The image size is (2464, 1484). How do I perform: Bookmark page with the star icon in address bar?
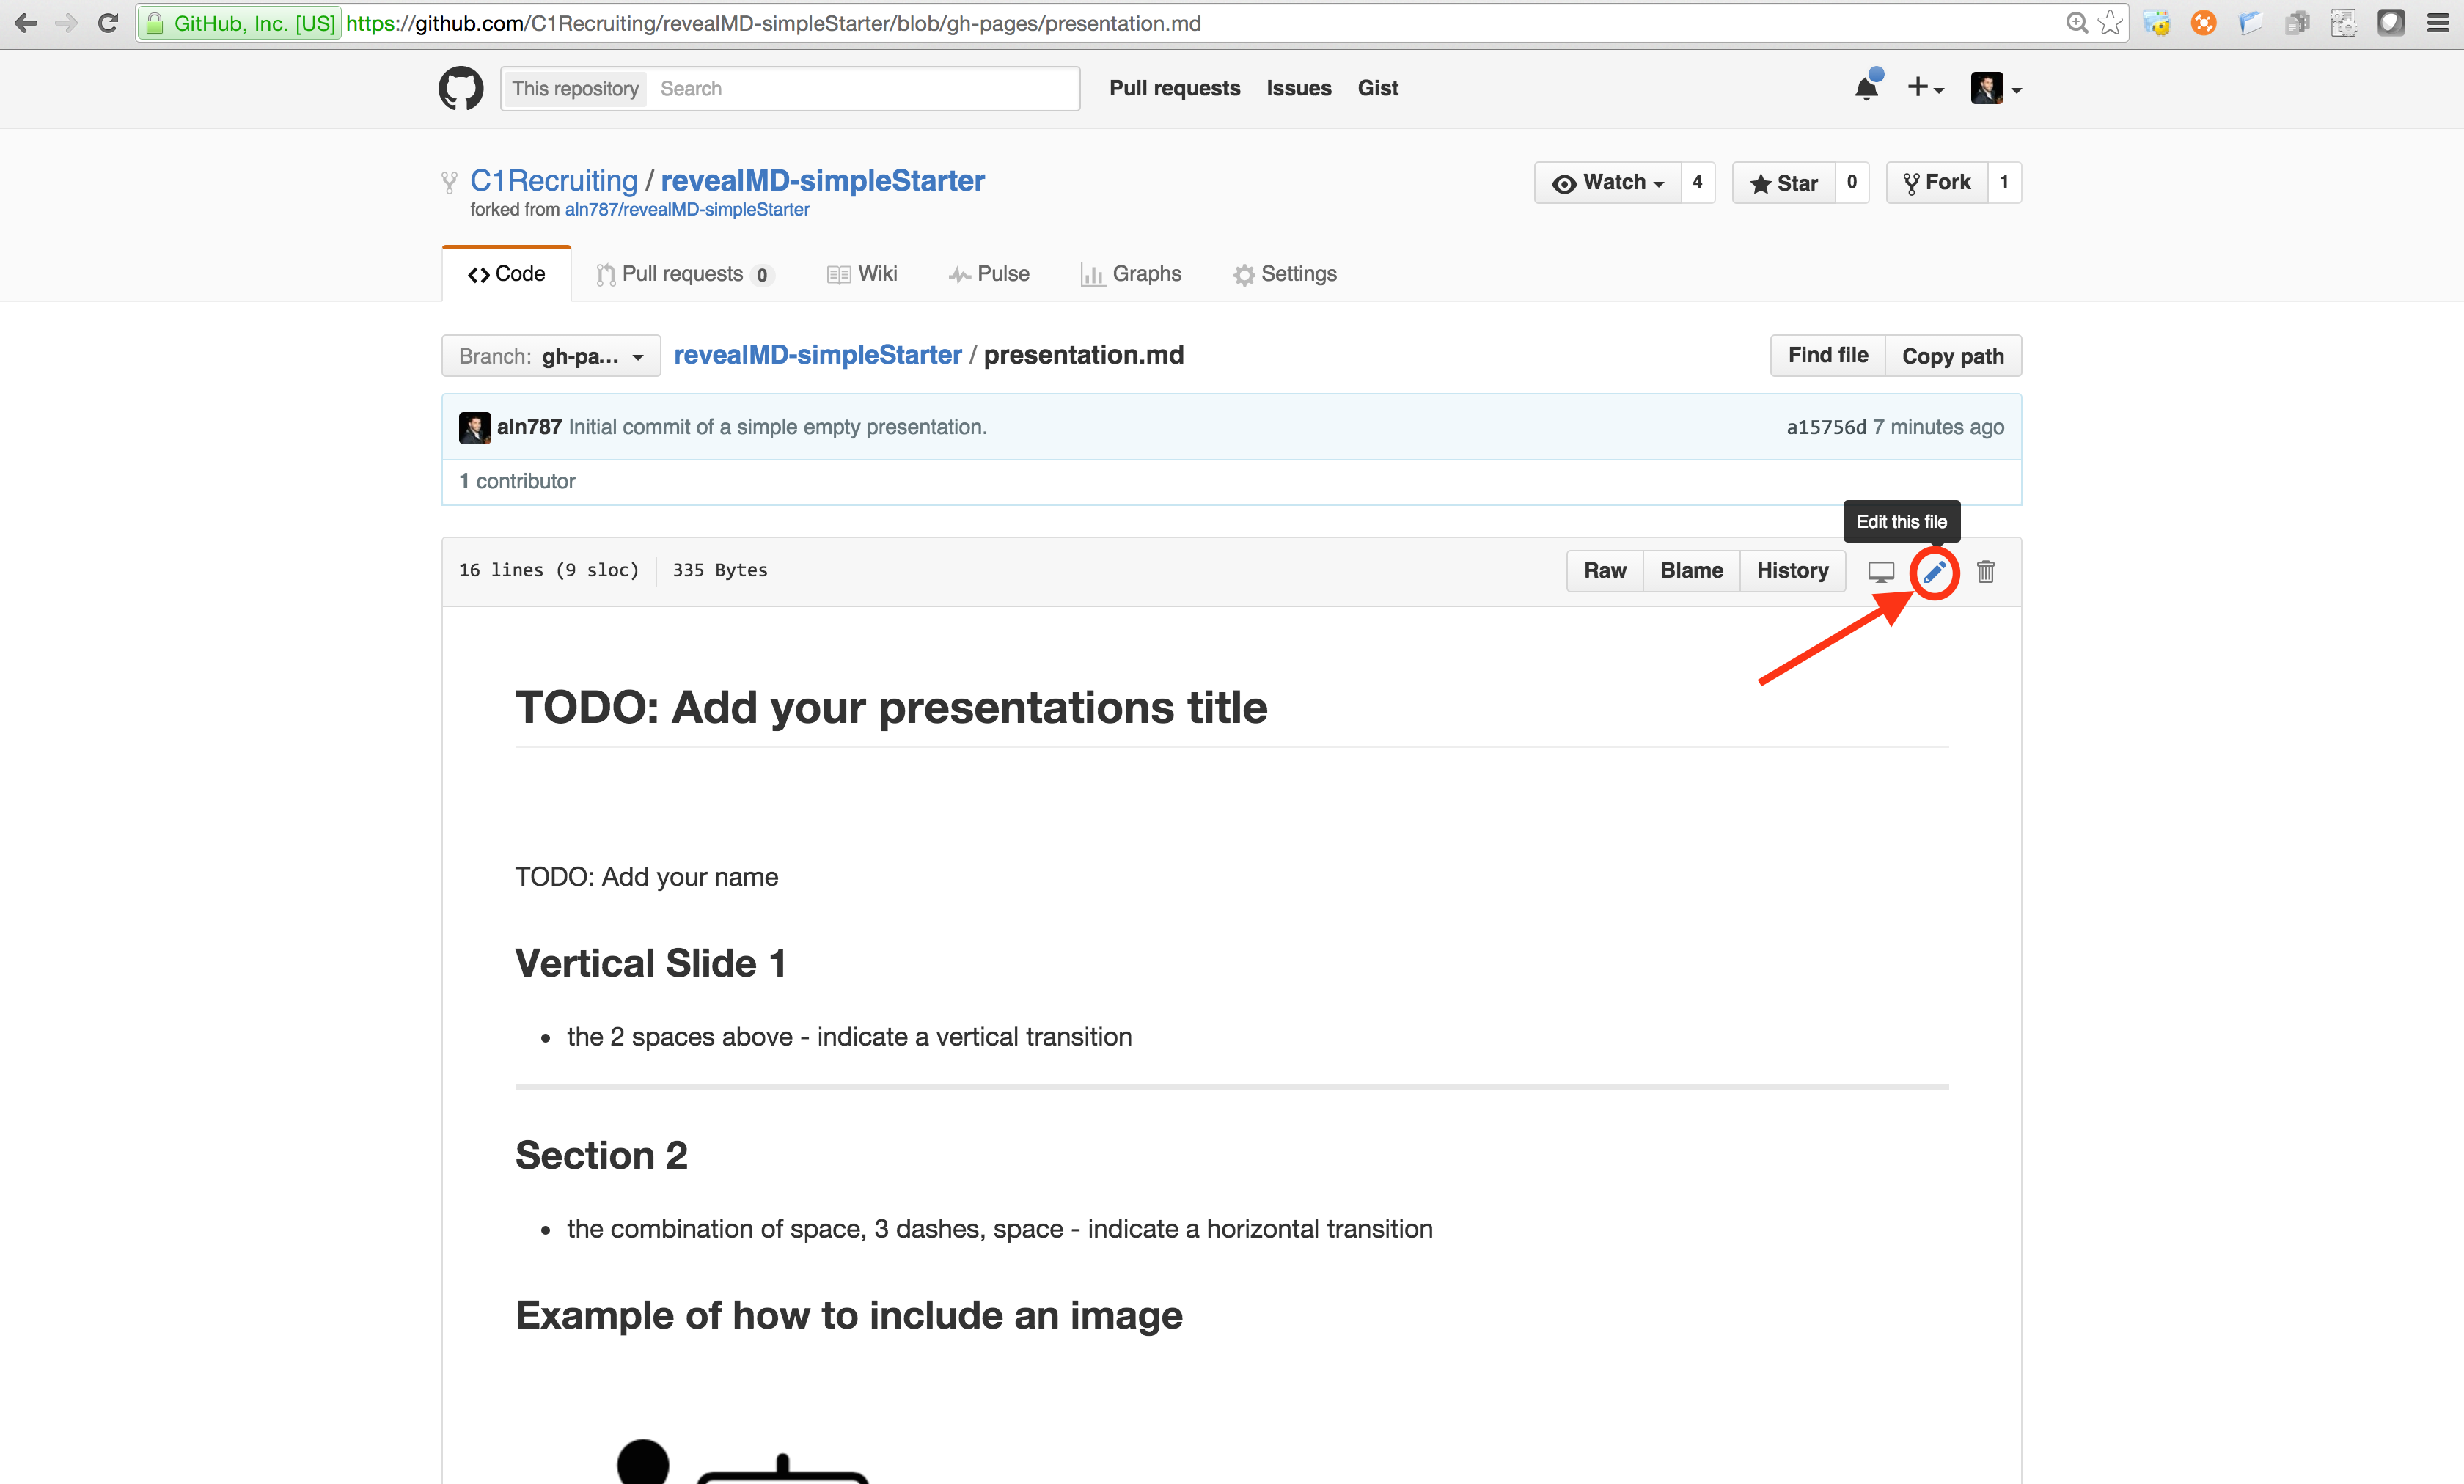coord(2110,23)
